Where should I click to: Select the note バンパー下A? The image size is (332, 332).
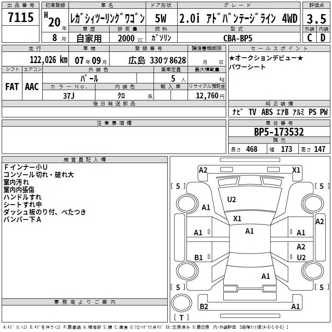(x=22, y=220)
